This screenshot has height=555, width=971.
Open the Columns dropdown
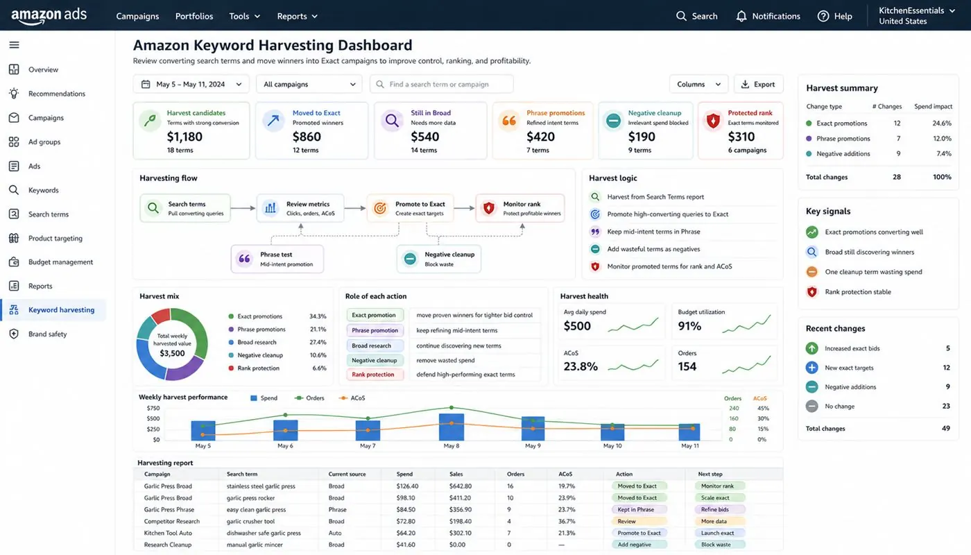[x=699, y=84]
